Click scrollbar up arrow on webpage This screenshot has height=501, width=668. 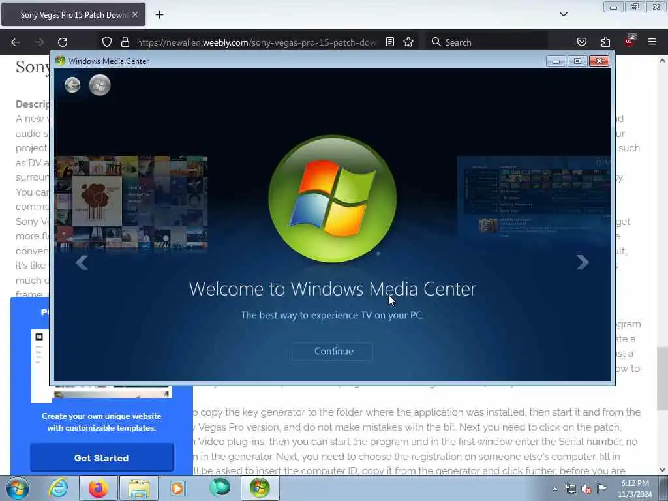click(662, 61)
